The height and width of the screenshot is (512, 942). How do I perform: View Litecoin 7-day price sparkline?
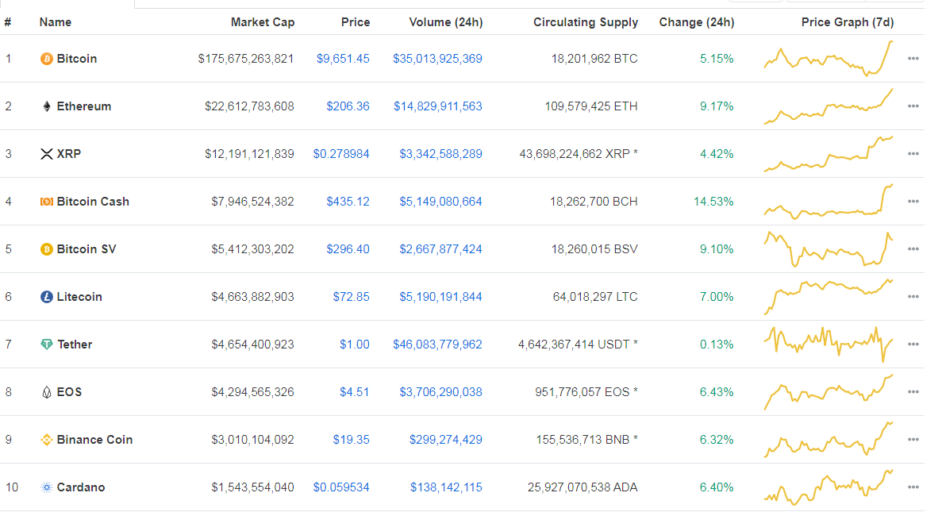(829, 297)
